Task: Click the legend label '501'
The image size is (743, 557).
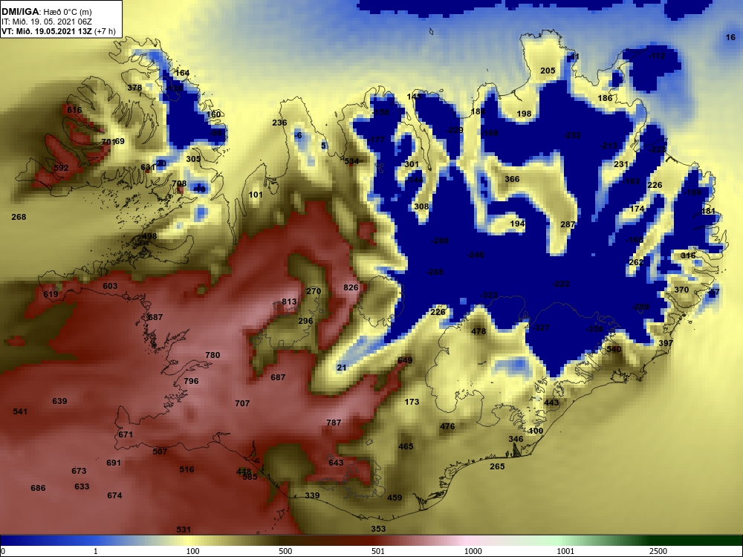Action: coord(378,551)
